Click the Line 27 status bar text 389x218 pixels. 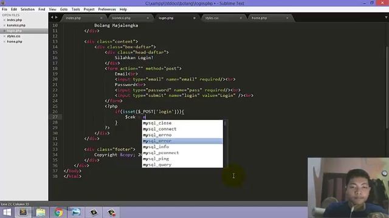point(15,204)
